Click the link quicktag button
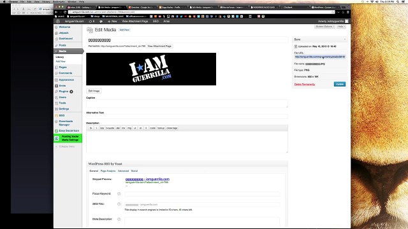 coord(102,128)
